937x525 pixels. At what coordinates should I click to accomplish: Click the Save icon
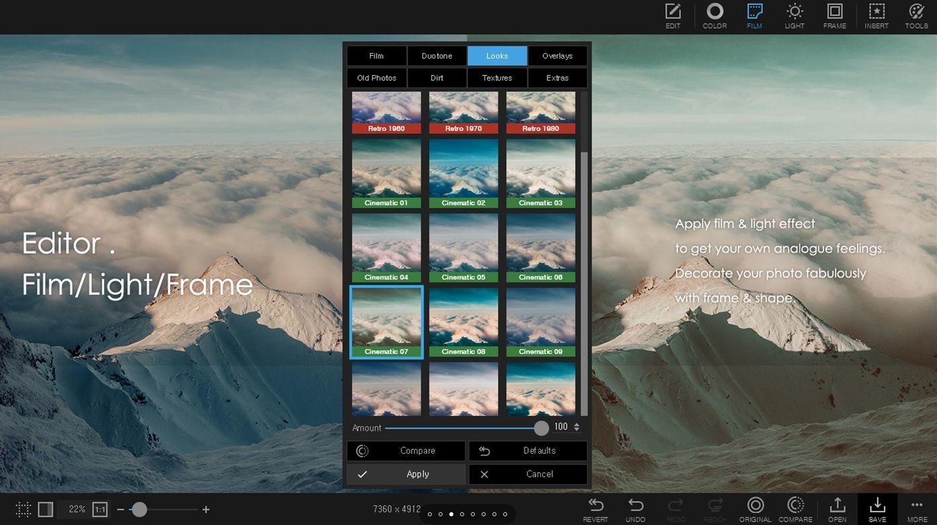[877, 509]
